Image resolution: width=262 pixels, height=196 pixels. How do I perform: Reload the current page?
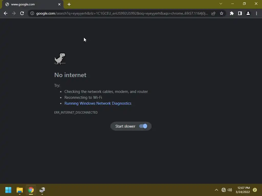(x=22, y=13)
